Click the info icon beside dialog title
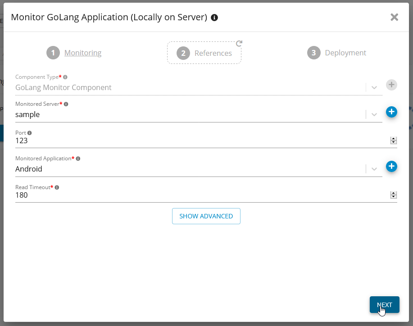 click(x=214, y=18)
